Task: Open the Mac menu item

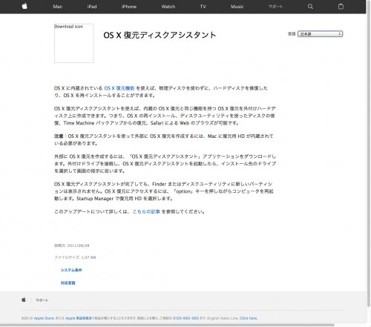Action: tap(58, 7)
